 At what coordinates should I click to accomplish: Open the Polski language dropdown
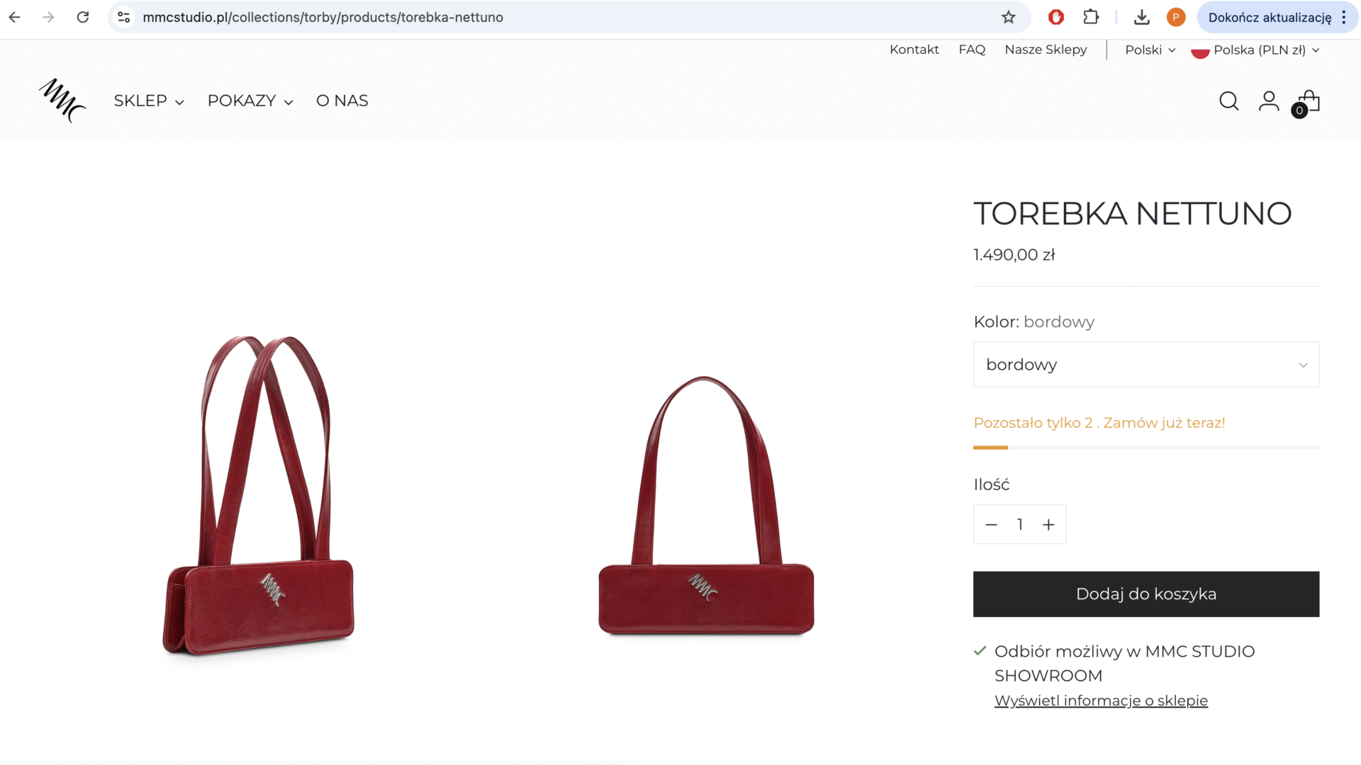click(1150, 50)
